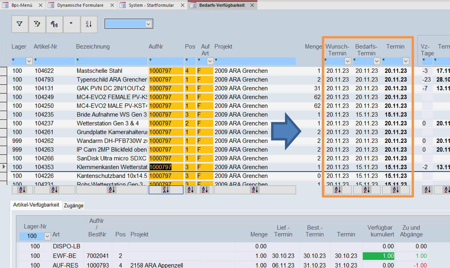Click the Vz-Tage filter input field
450x268 pixels.
pyautogui.click(x=427, y=61)
